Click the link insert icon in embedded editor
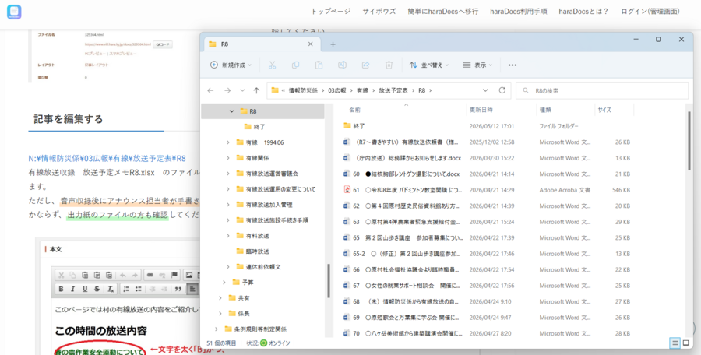 click(x=150, y=275)
